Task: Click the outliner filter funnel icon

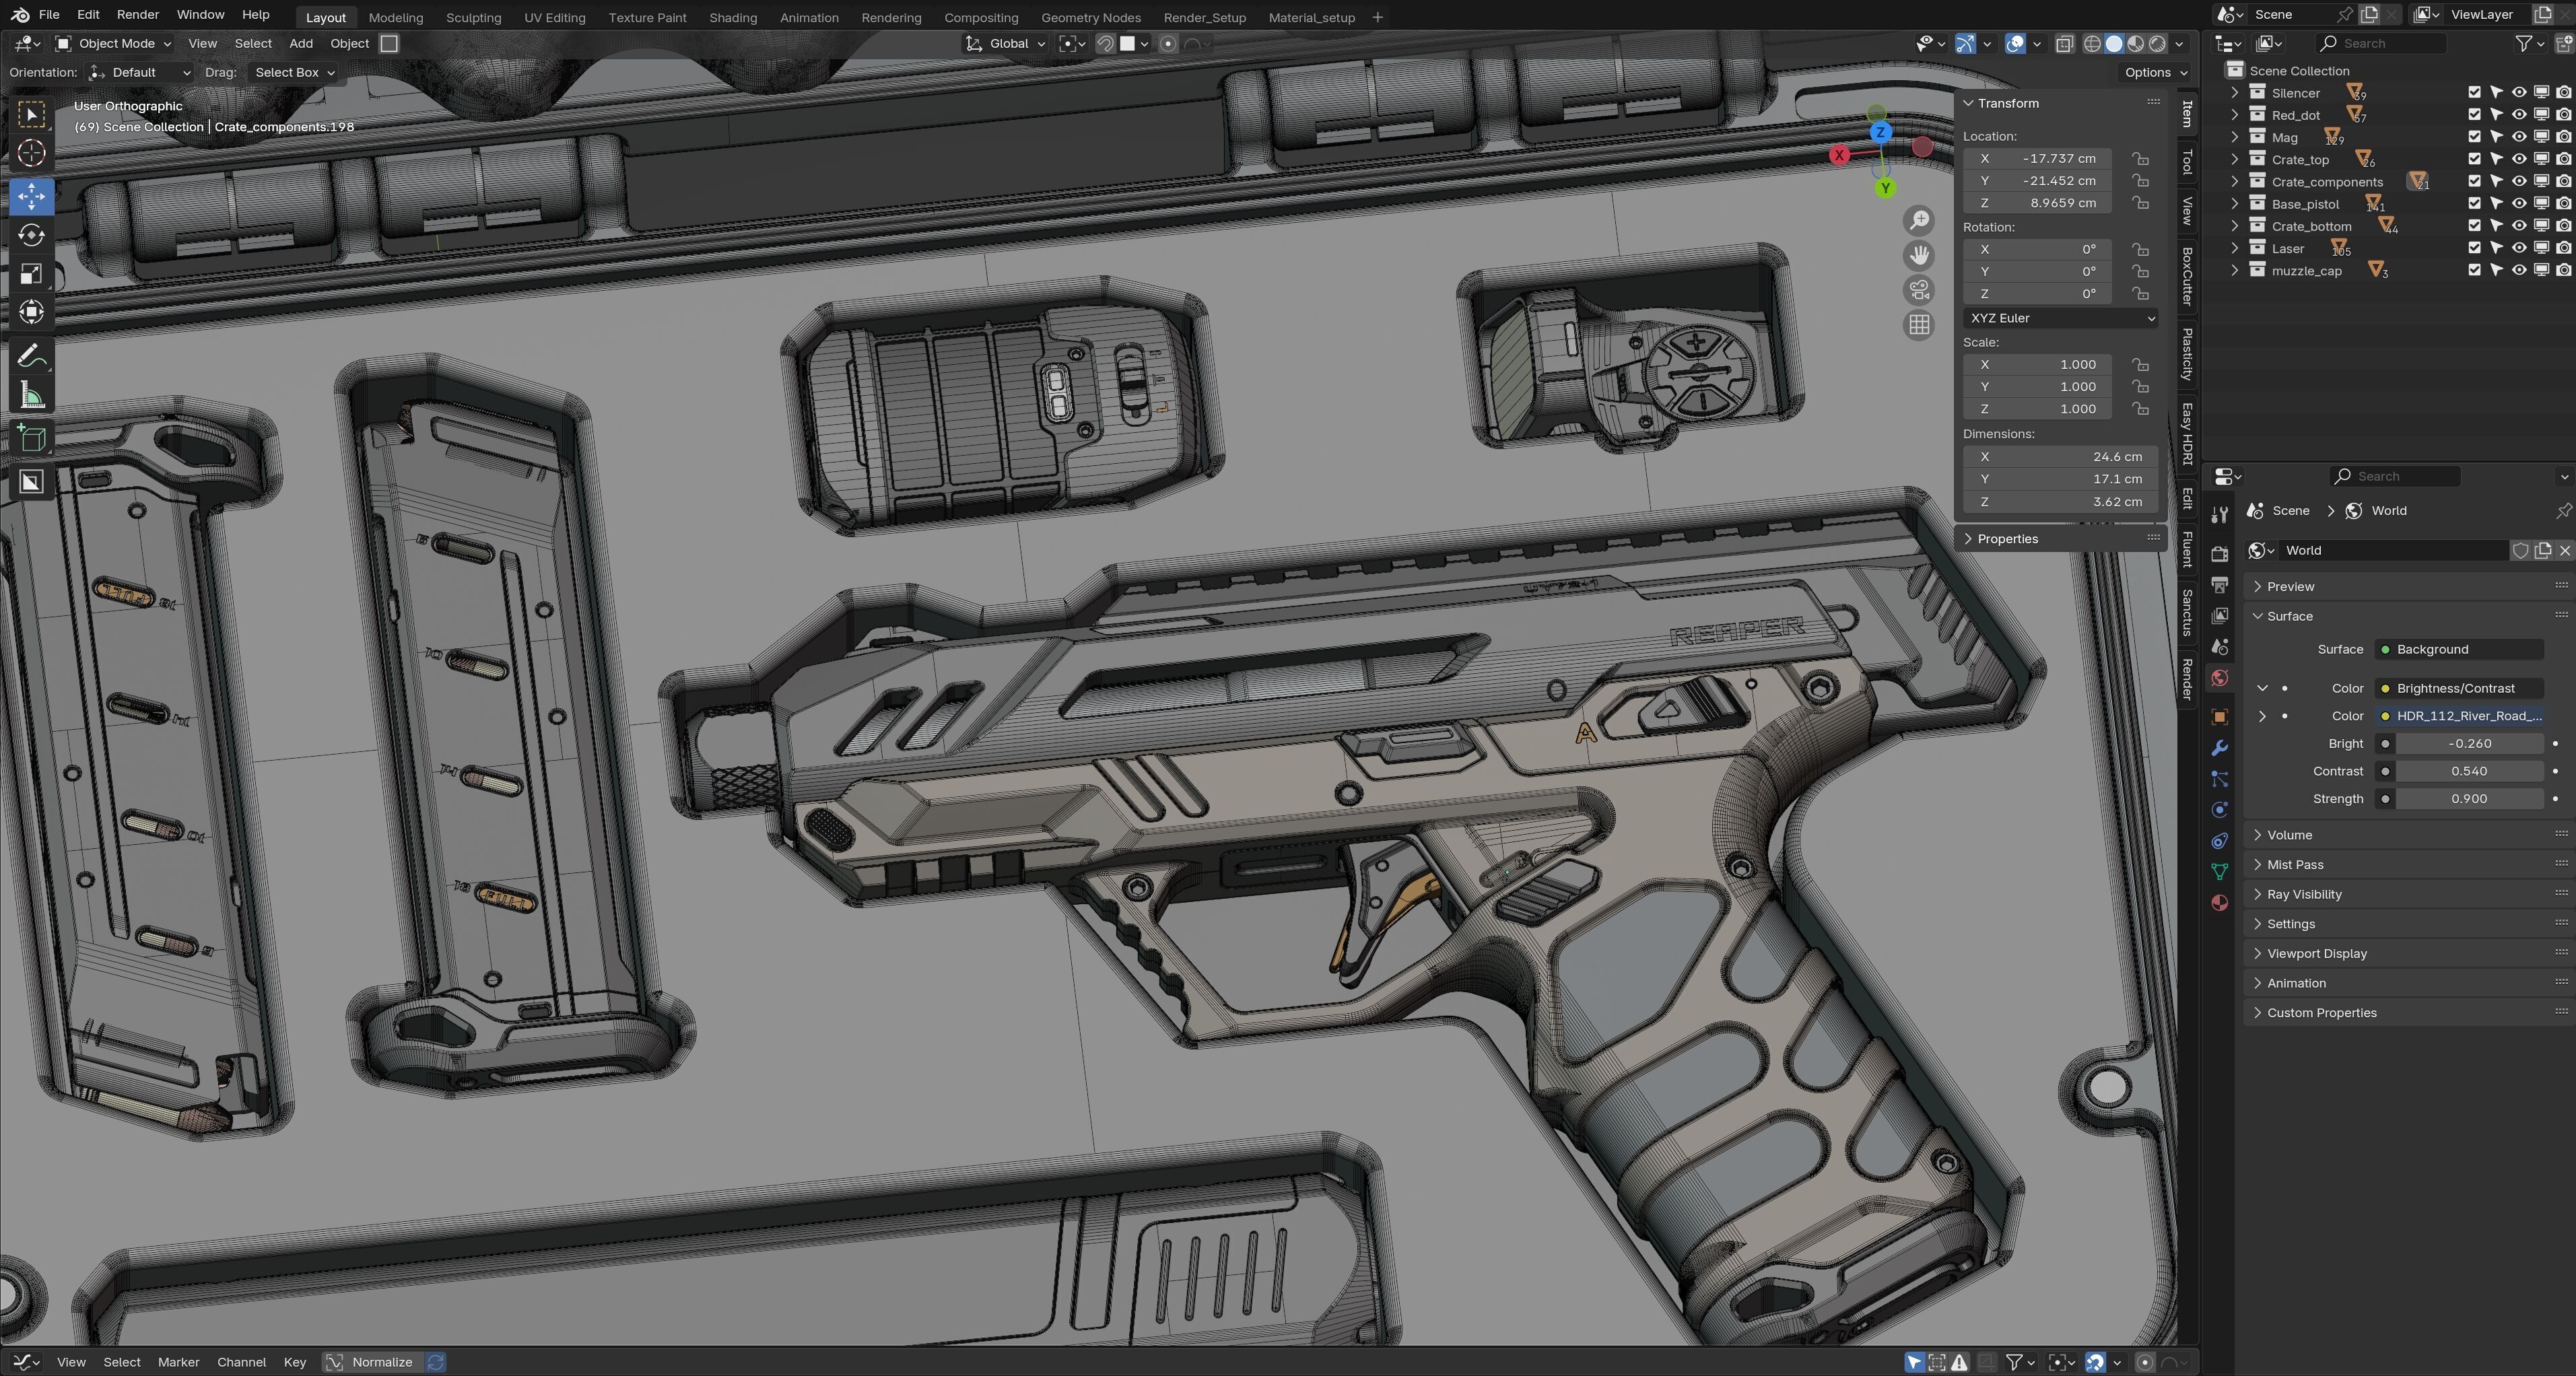Action: pos(2524,43)
